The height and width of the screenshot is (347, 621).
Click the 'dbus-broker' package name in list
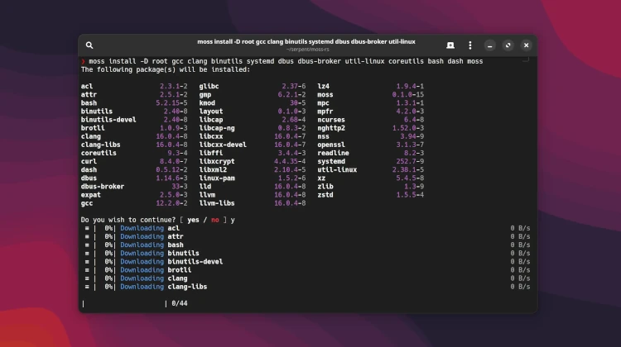click(x=102, y=186)
